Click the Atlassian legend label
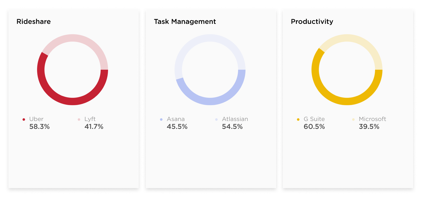Screen dimensions: 421x198 pos(235,119)
